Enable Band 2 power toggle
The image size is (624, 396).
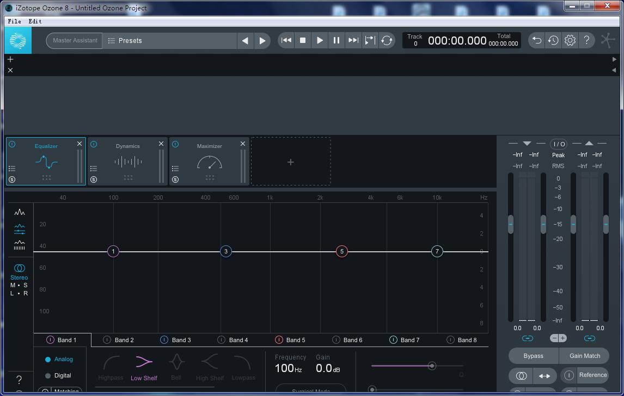point(107,340)
